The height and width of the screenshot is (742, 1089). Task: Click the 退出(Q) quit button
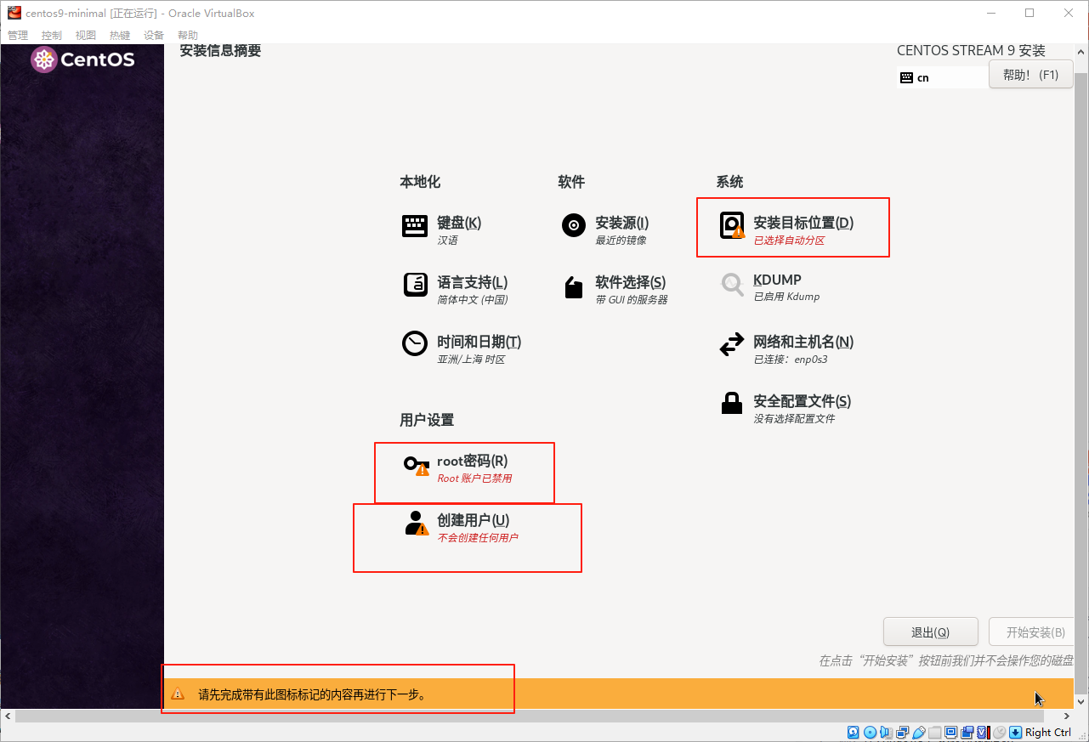coord(931,632)
